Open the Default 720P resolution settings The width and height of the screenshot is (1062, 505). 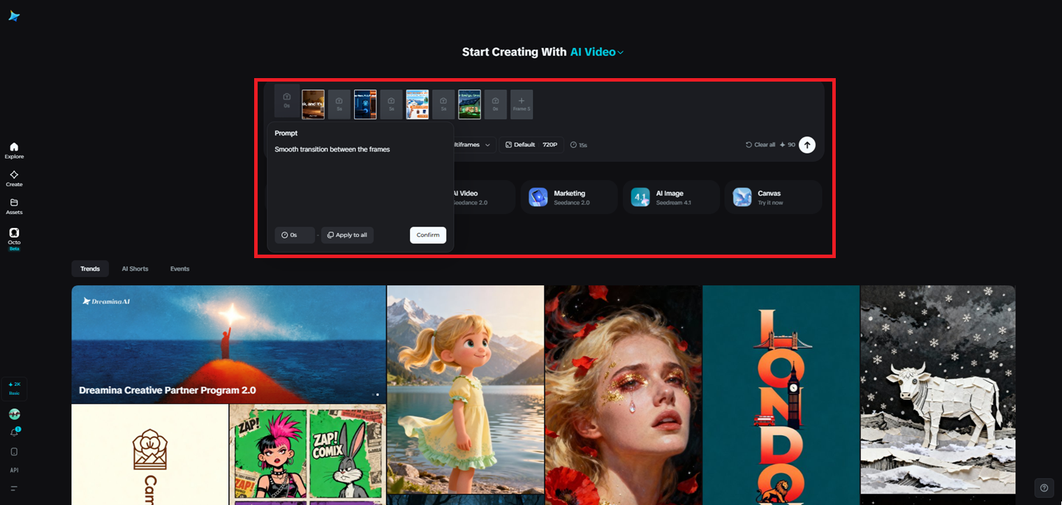pyautogui.click(x=531, y=145)
